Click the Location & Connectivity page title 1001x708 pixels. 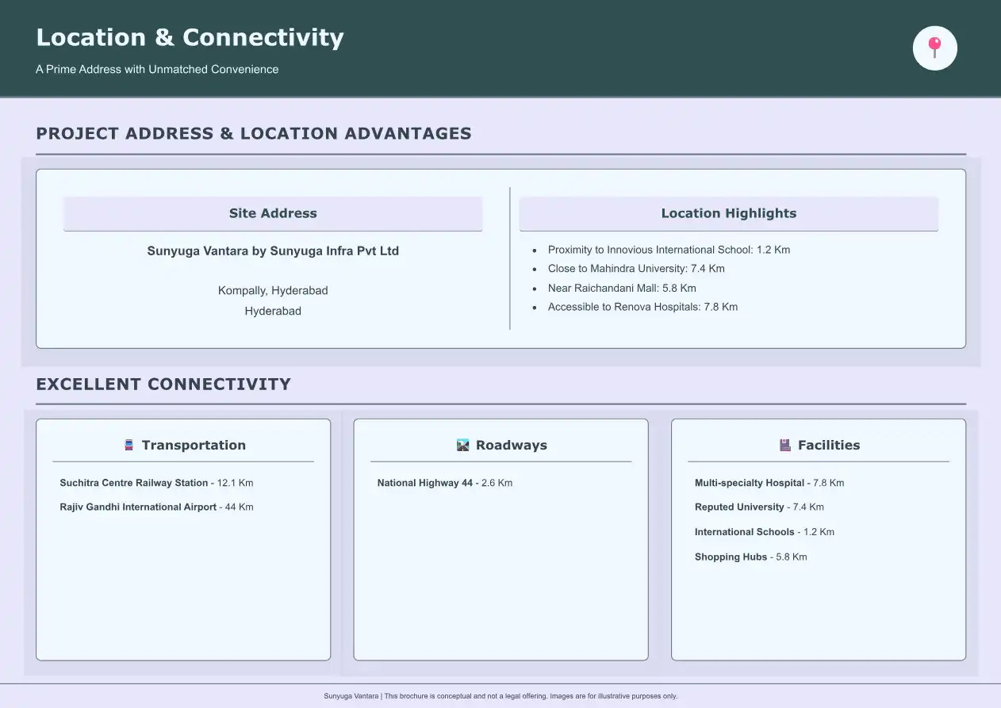(190, 37)
